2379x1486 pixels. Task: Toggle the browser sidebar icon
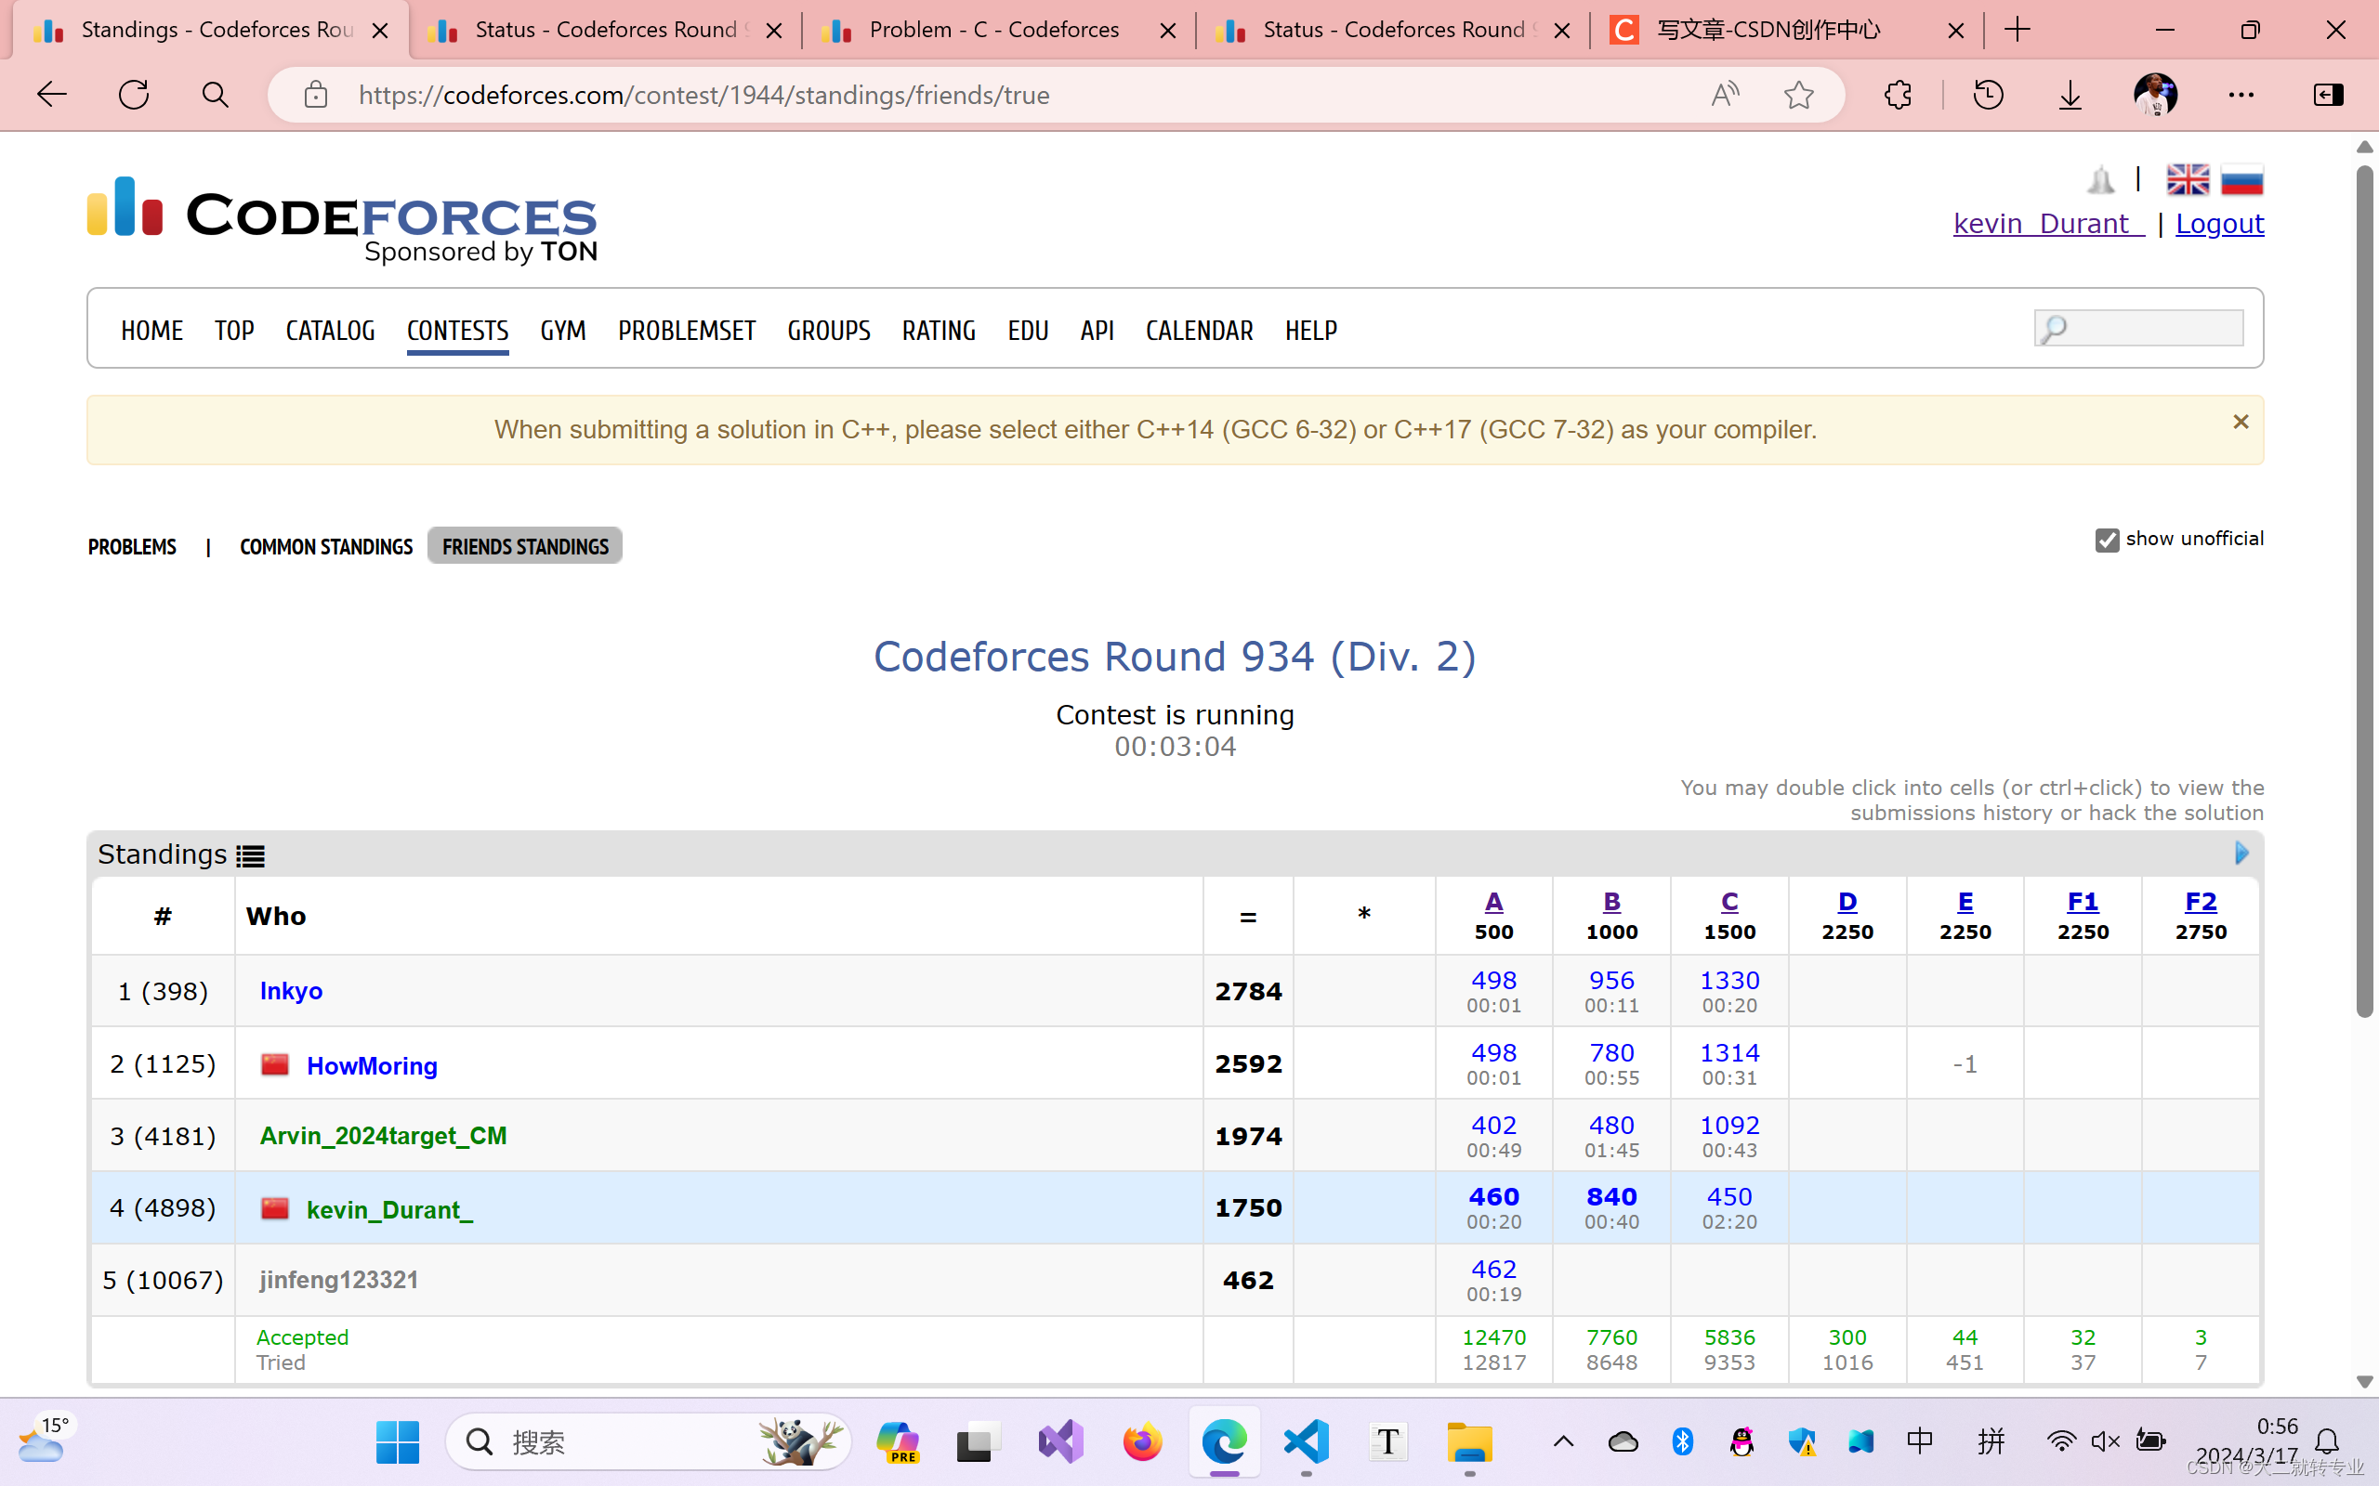[x=2329, y=95]
